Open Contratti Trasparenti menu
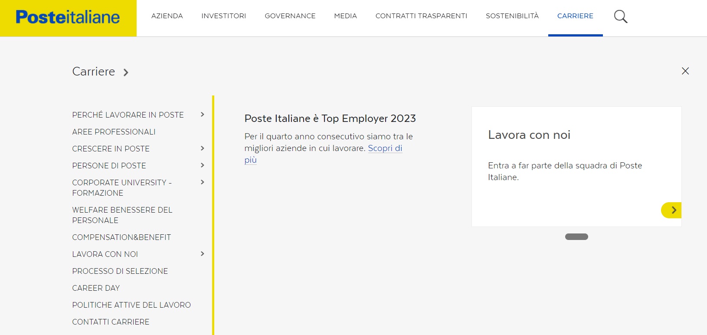This screenshot has width=707, height=335. coord(422,16)
